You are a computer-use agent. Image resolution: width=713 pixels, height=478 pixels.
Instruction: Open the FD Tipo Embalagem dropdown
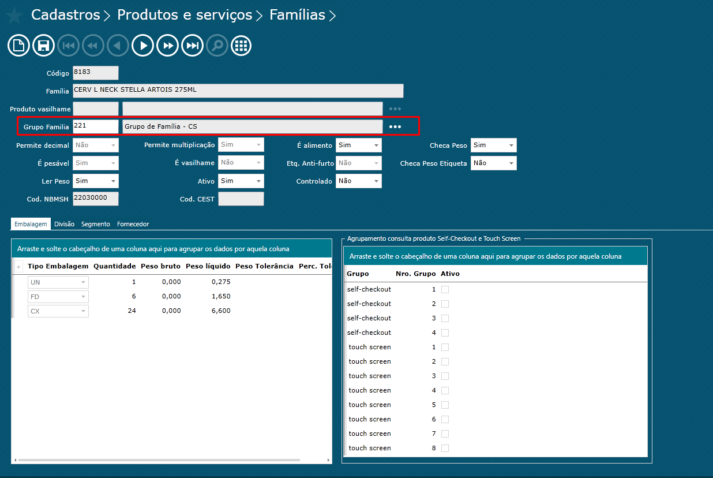tap(58, 297)
